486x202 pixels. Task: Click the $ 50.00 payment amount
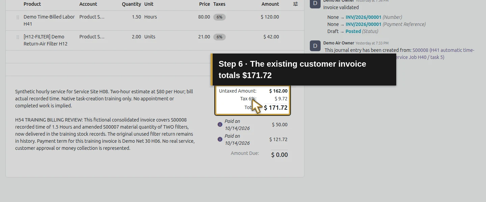coord(280,125)
